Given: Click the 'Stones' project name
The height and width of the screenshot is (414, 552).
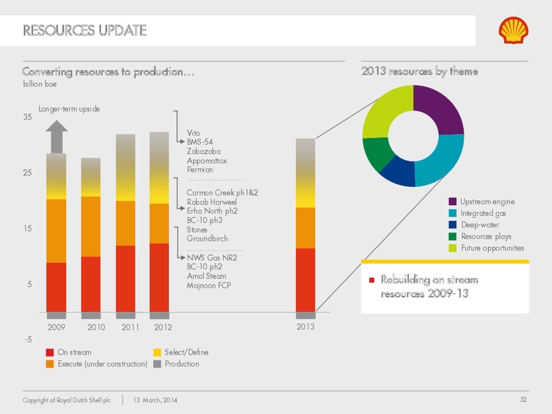Looking at the screenshot, I should 197,230.
